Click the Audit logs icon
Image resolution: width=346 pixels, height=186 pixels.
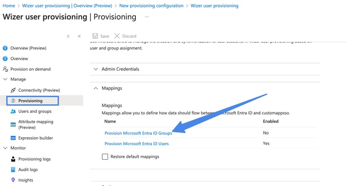[x=13, y=170]
